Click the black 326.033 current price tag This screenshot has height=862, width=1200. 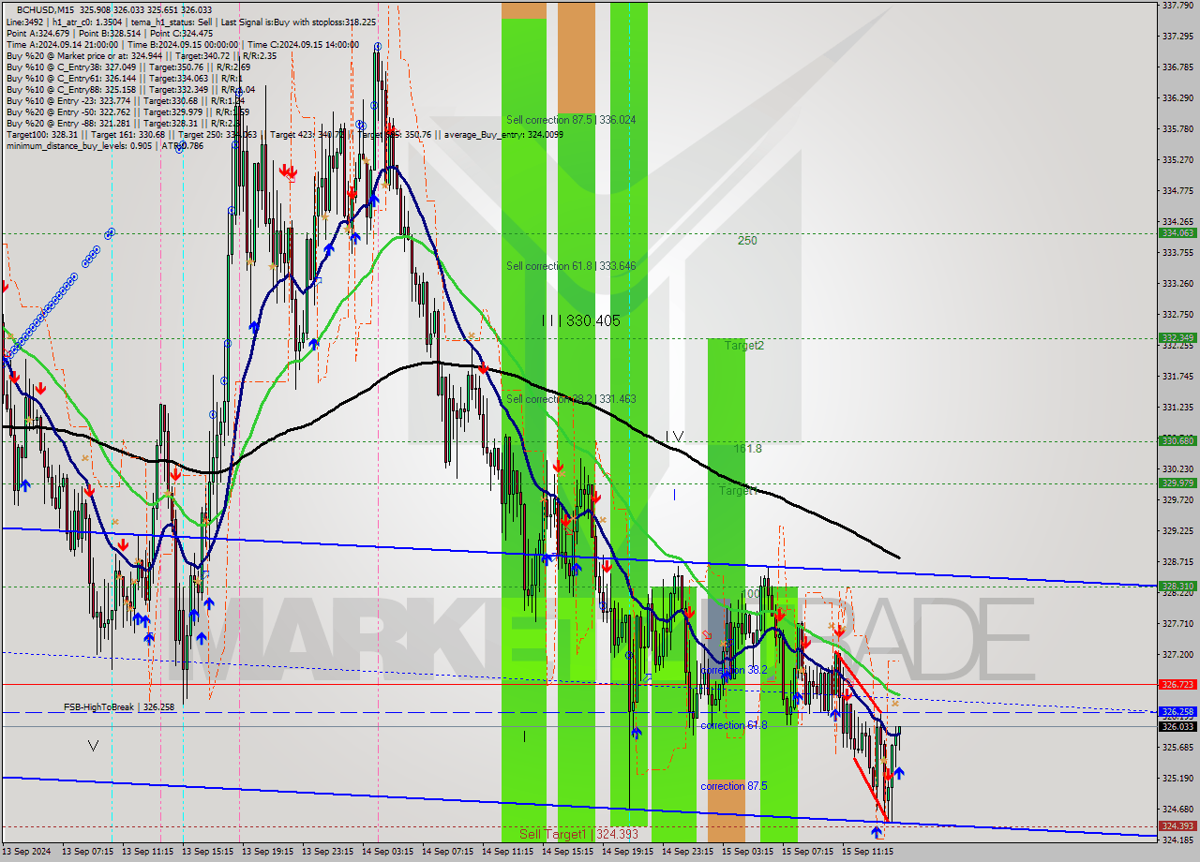coord(1177,726)
